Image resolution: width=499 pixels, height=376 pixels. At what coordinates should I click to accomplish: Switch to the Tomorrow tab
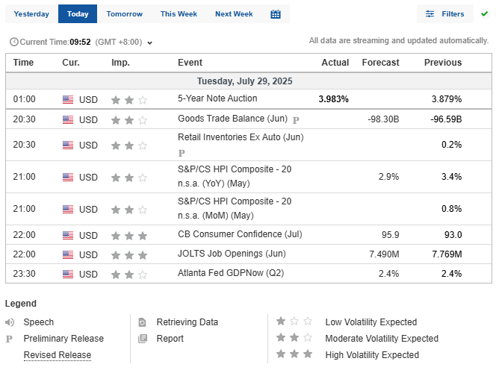[125, 14]
